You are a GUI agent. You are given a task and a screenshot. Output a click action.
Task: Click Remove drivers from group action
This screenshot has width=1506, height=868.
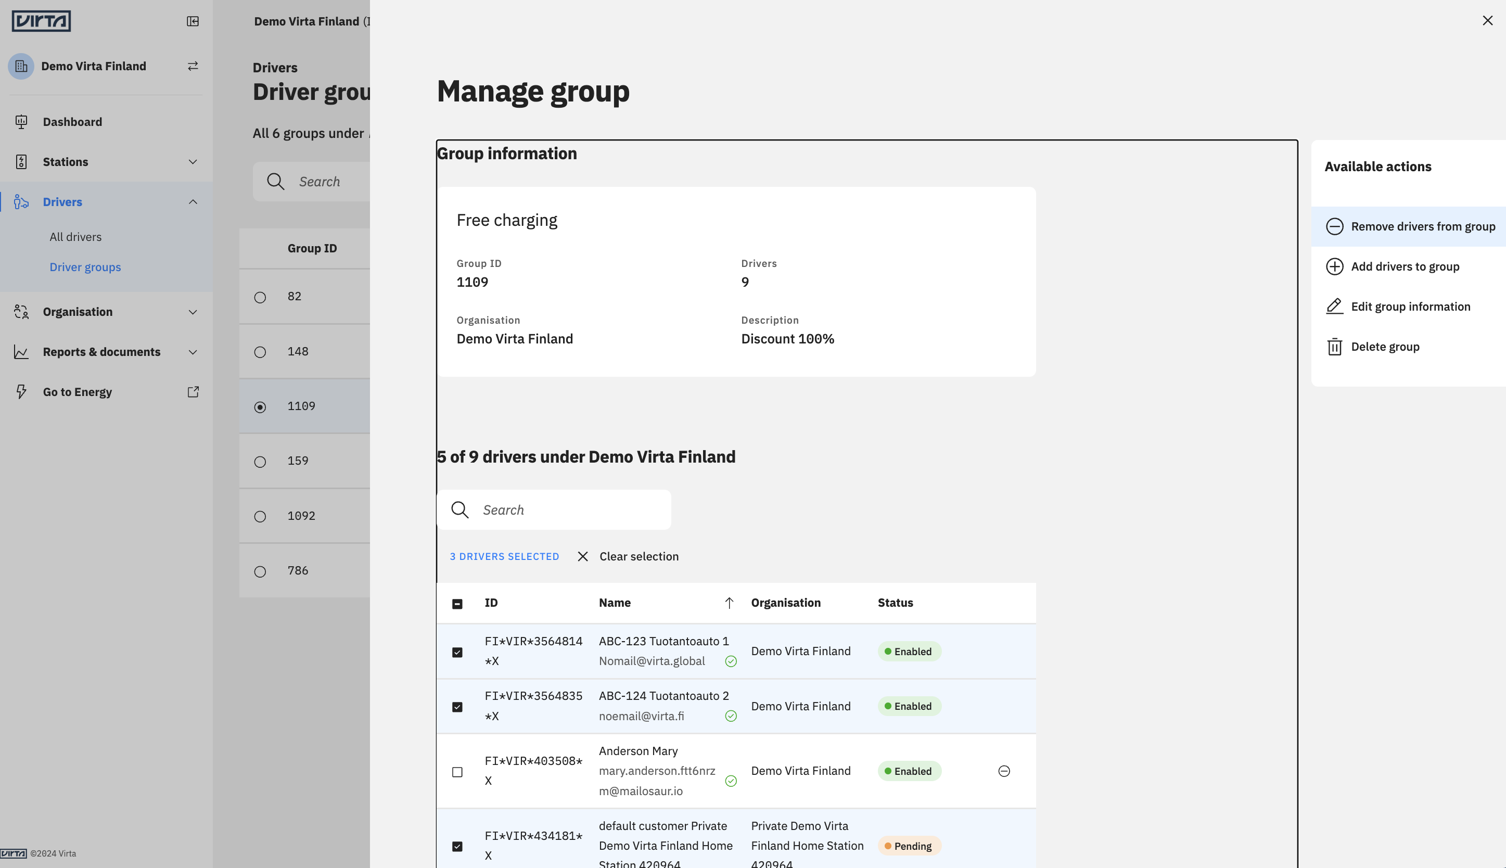point(1409,226)
